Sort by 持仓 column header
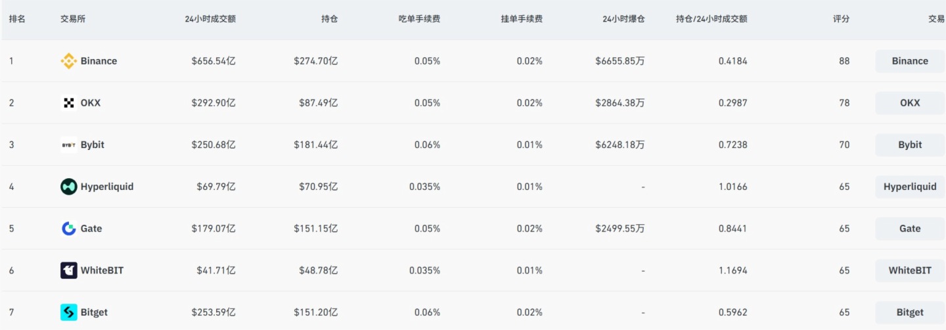 [329, 19]
